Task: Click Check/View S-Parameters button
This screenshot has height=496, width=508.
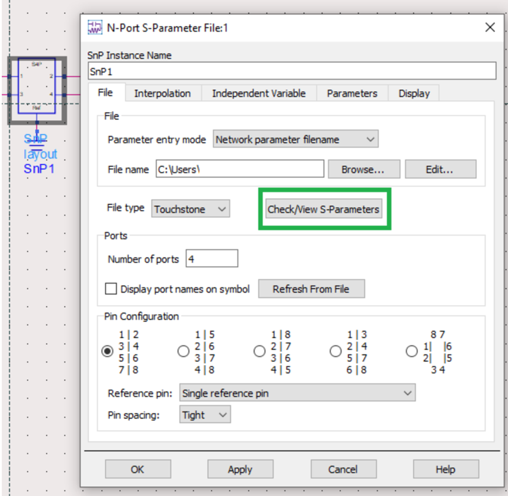Action: [x=323, y=209]
